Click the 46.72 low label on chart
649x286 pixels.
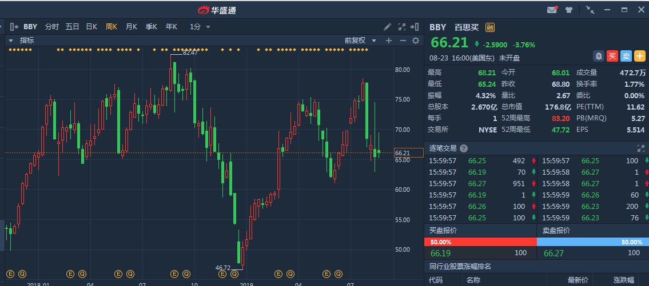(x=224, y=268)
